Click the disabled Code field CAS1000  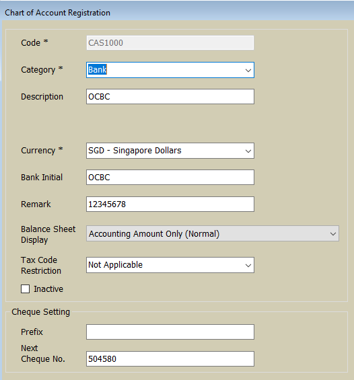[x=170, y=42]
